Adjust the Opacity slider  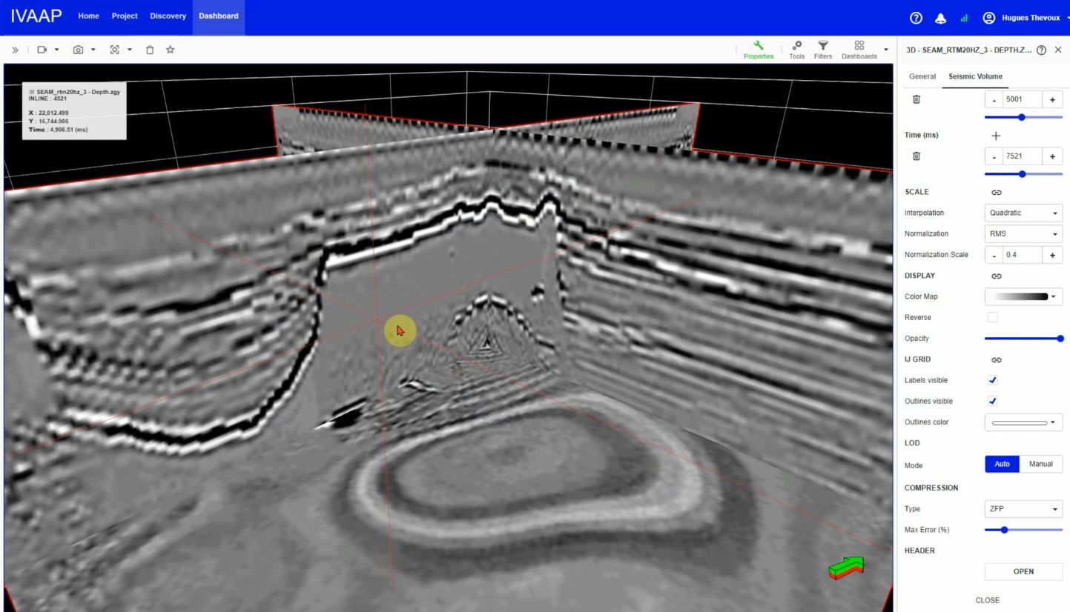pos(1023,339)
